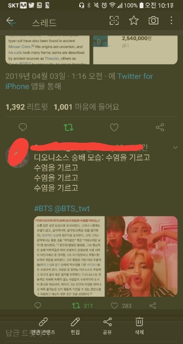Tap 편집 pencil edit button
The image size is (183, 344).
[x=75, y=326]
